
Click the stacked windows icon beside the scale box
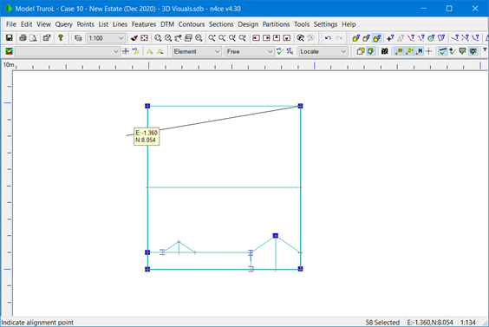click(x=78, y=38)
